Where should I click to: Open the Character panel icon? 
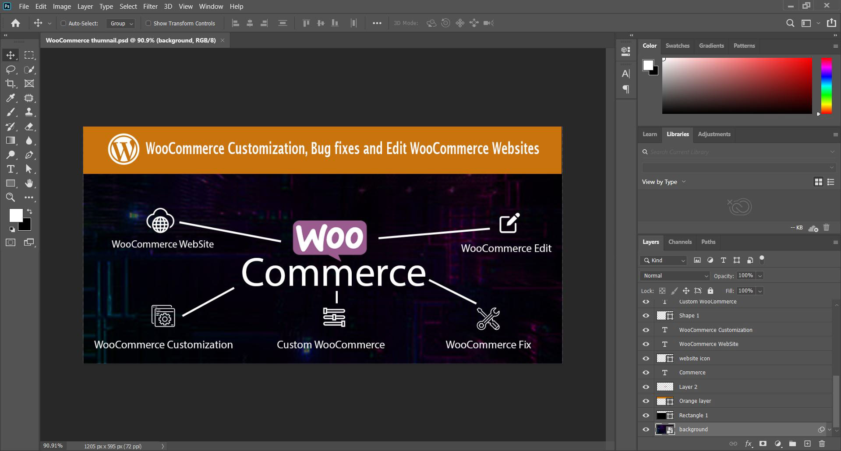pyautogui.click(x=625, y=74)
